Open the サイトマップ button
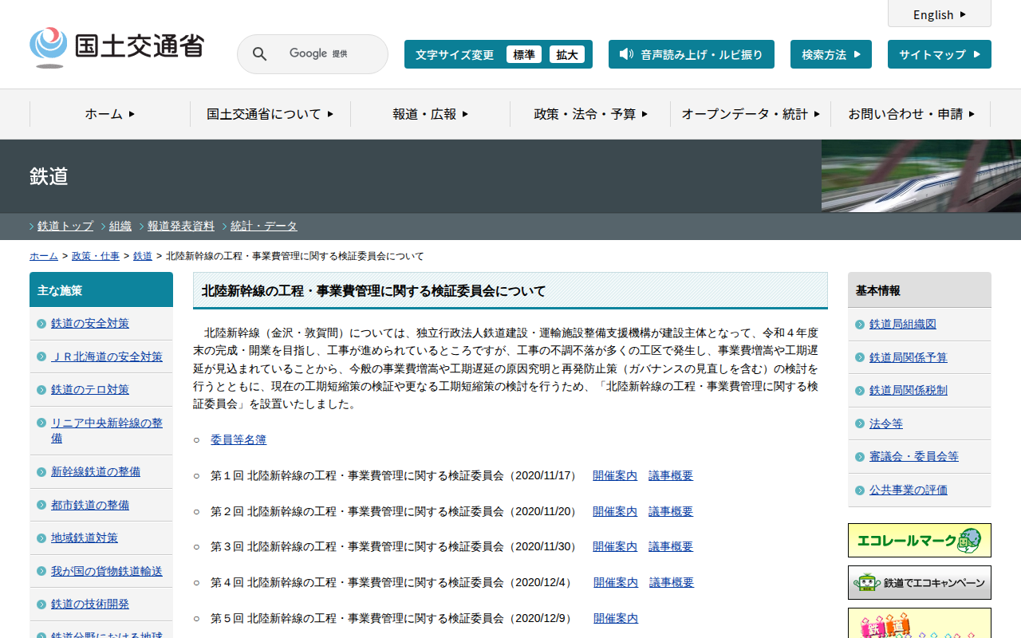This screenshot has width=1021, height=638. [x=939, y=54]
